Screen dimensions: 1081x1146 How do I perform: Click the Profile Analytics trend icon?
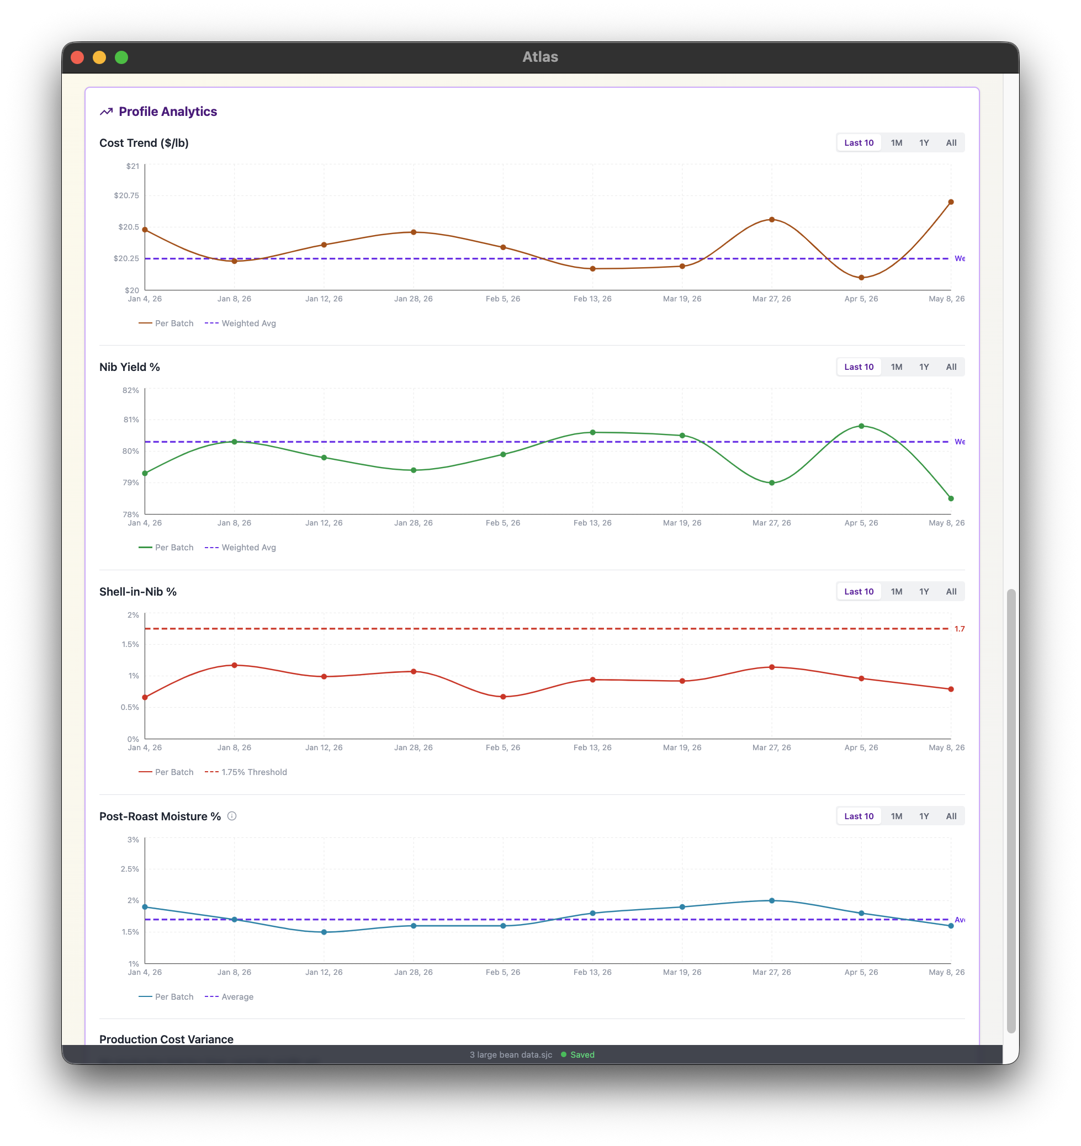(x=106, y=112)
